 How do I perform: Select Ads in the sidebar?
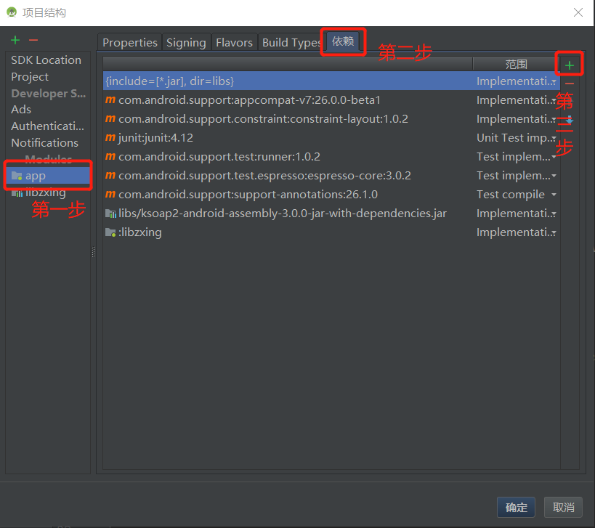(21, 109)
